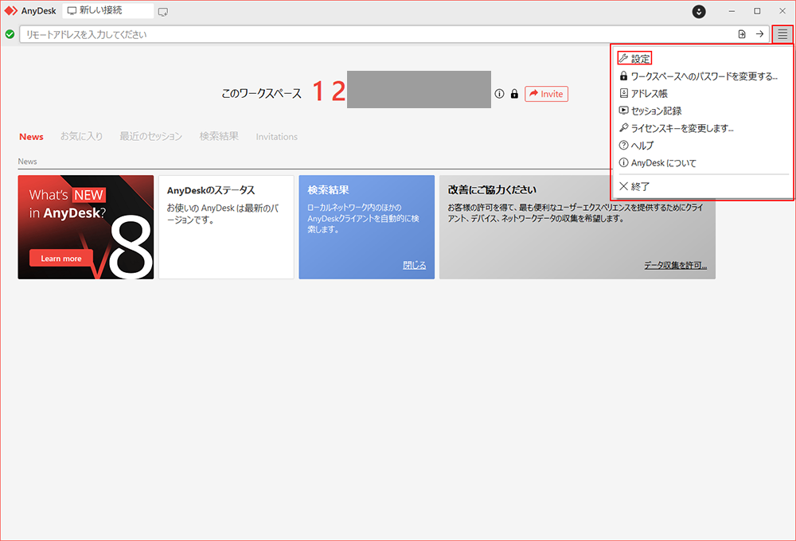
Task: Click the Invite button
Action: (x=546, y=94)
